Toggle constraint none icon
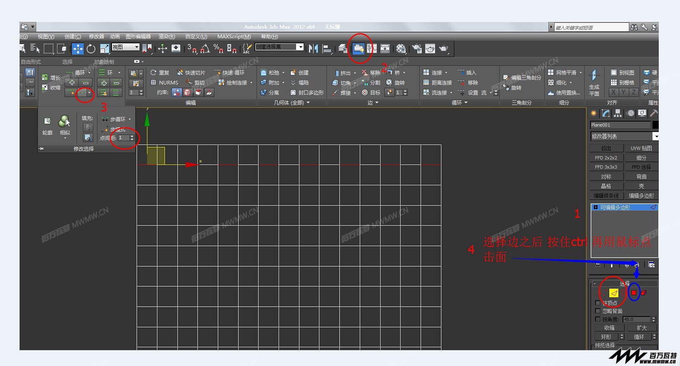 (x=177, y=92)
